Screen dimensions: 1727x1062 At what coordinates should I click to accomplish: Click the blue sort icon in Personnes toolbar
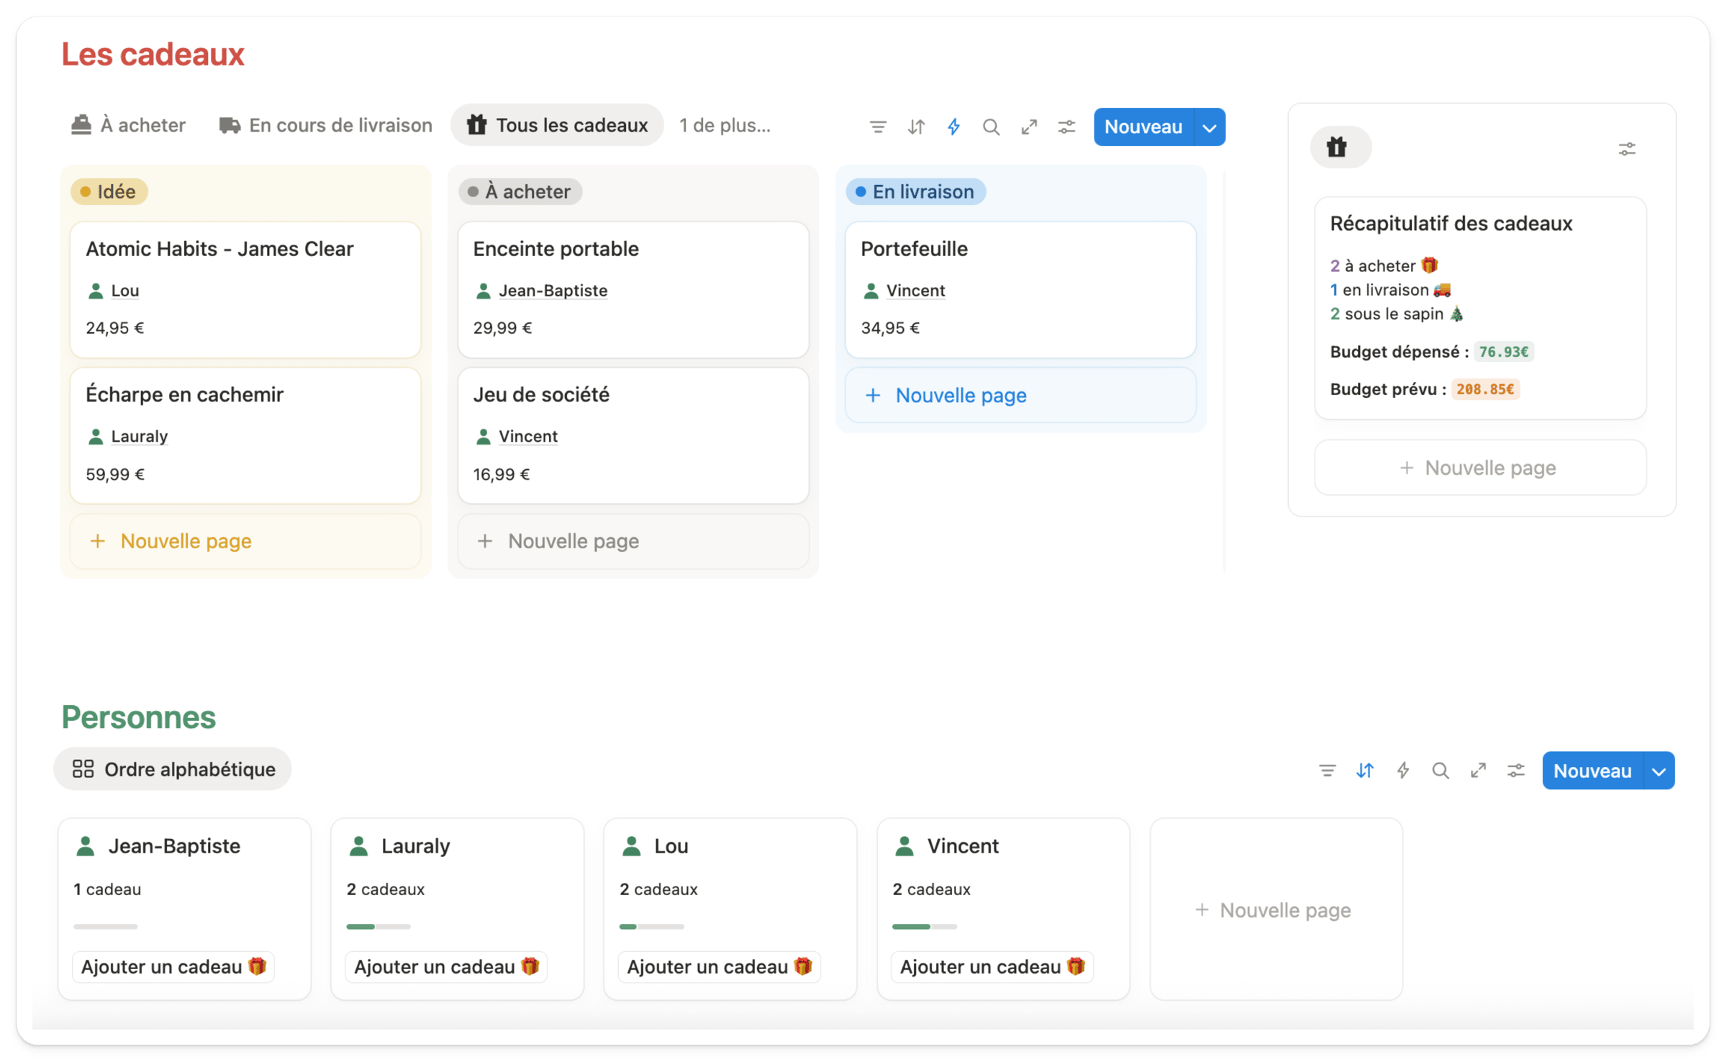pos(1365,771)
